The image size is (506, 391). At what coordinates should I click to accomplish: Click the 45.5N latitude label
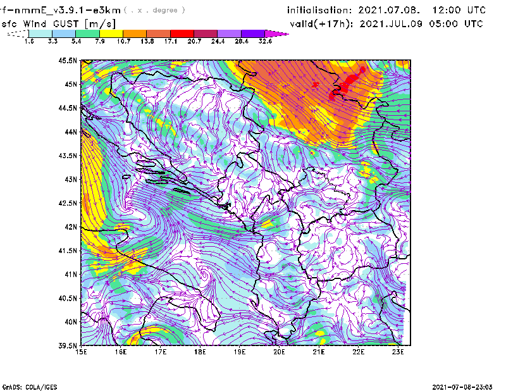click(x=68, y=60)
